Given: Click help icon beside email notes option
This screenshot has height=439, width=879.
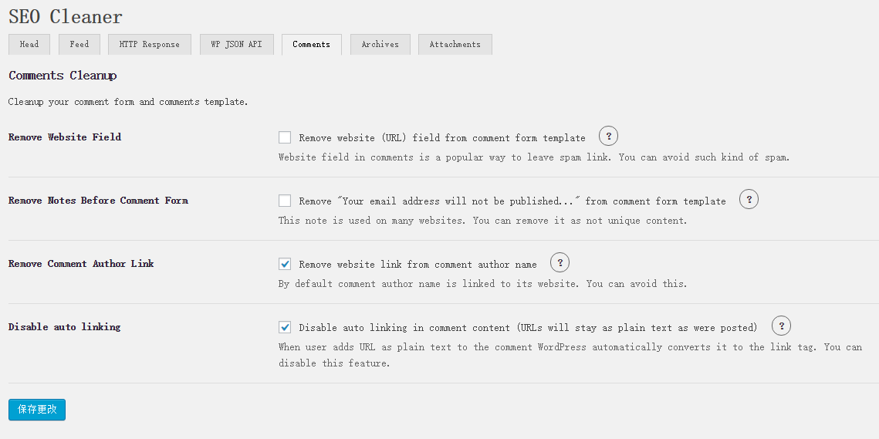Looking at the screenshot, I should pos(749,200).
